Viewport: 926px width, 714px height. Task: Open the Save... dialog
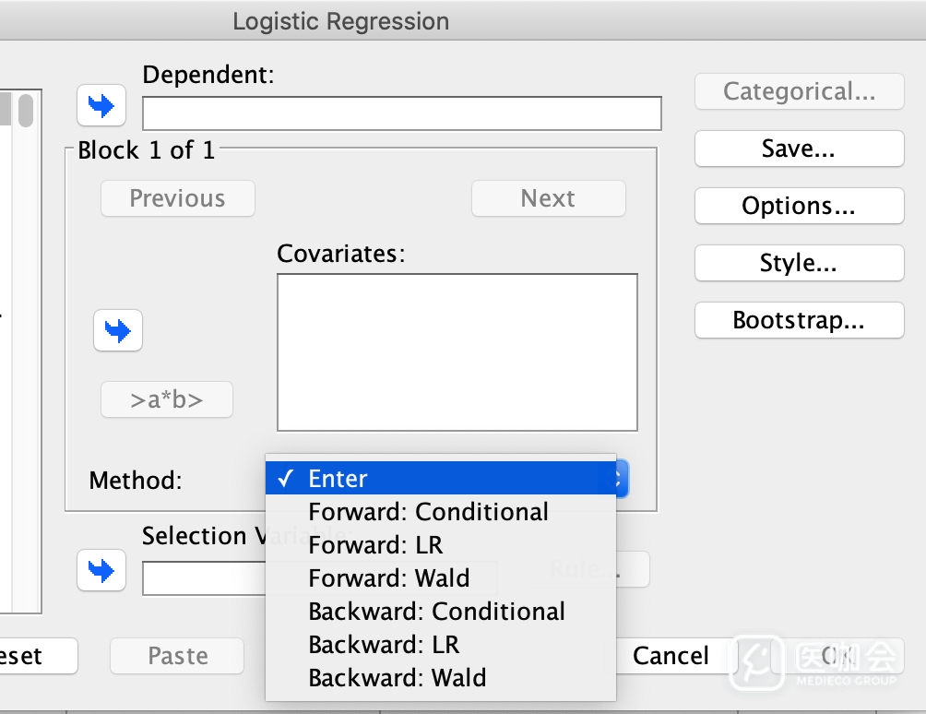pyautogui.click(x=799, y=149)
